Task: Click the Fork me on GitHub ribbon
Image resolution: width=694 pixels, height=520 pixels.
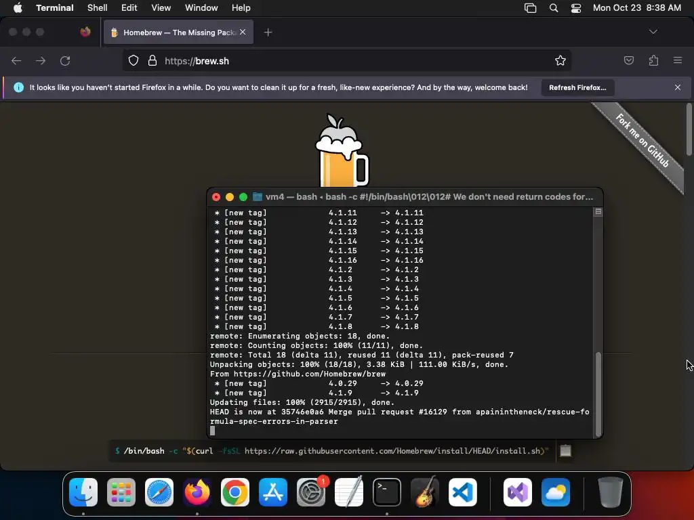Action: click(642, 141)
